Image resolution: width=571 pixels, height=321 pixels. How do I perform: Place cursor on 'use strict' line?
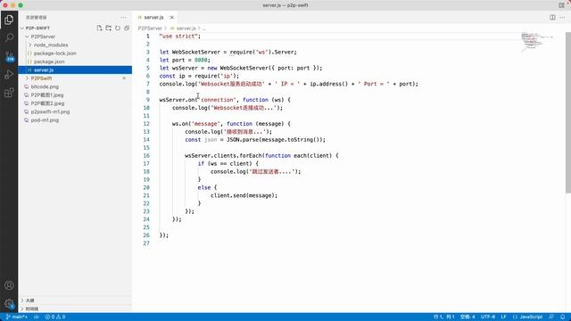click(x=180, y=36)
